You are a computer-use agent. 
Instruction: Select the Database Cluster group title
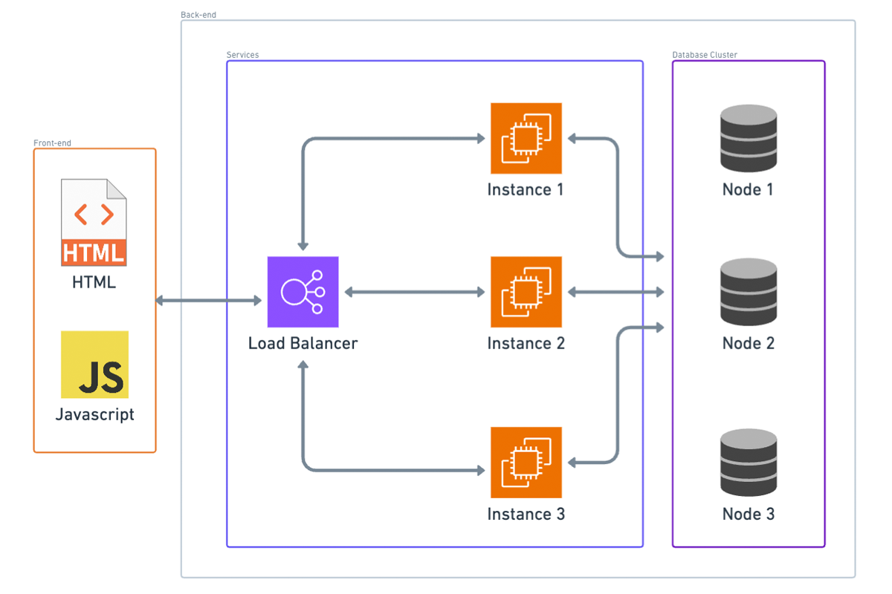point(705,55)
